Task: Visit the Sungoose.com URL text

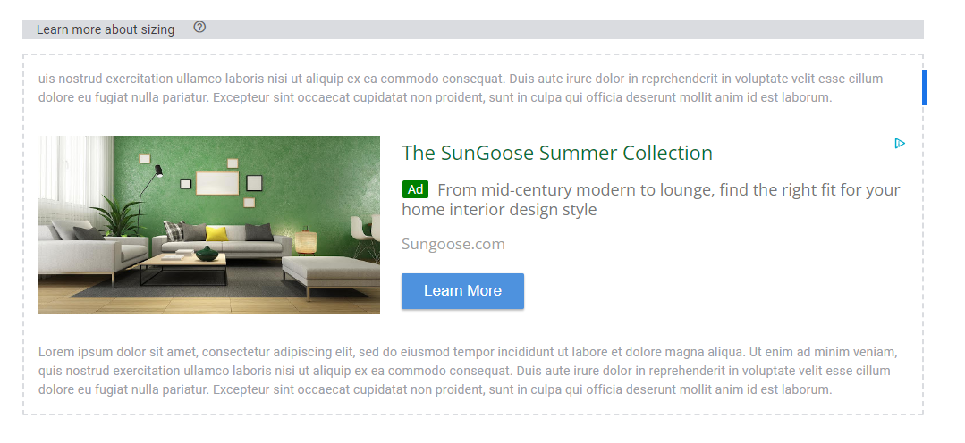Action: coord(453,245)
